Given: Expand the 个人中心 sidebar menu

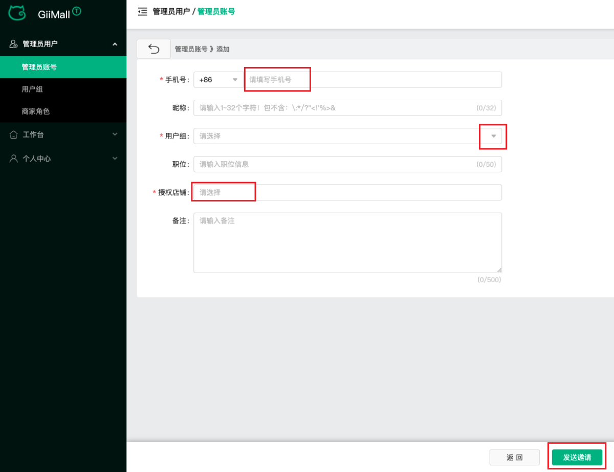Looking at the screenshot, I should pyautogui.click(x=115, y=159).
